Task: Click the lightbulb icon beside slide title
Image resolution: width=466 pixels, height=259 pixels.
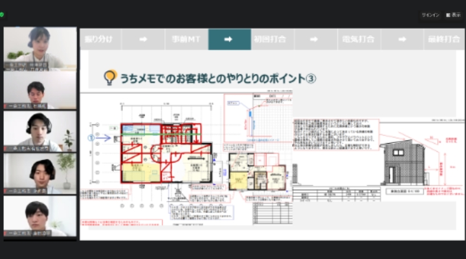Action: [x=109, y=78]
